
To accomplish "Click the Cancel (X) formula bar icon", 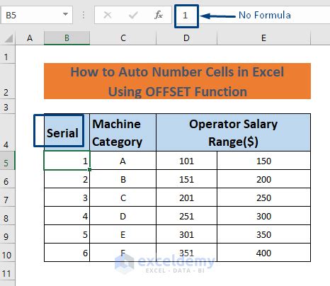I will click(x=108, y=16).
